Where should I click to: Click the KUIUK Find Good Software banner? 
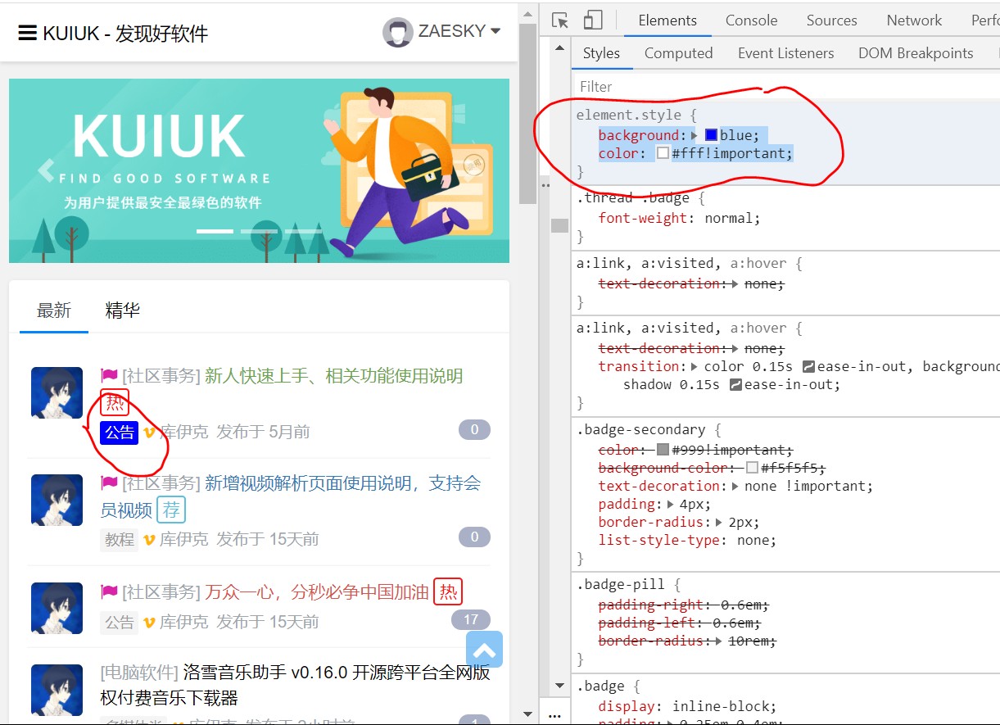click(x=259, y=170)
